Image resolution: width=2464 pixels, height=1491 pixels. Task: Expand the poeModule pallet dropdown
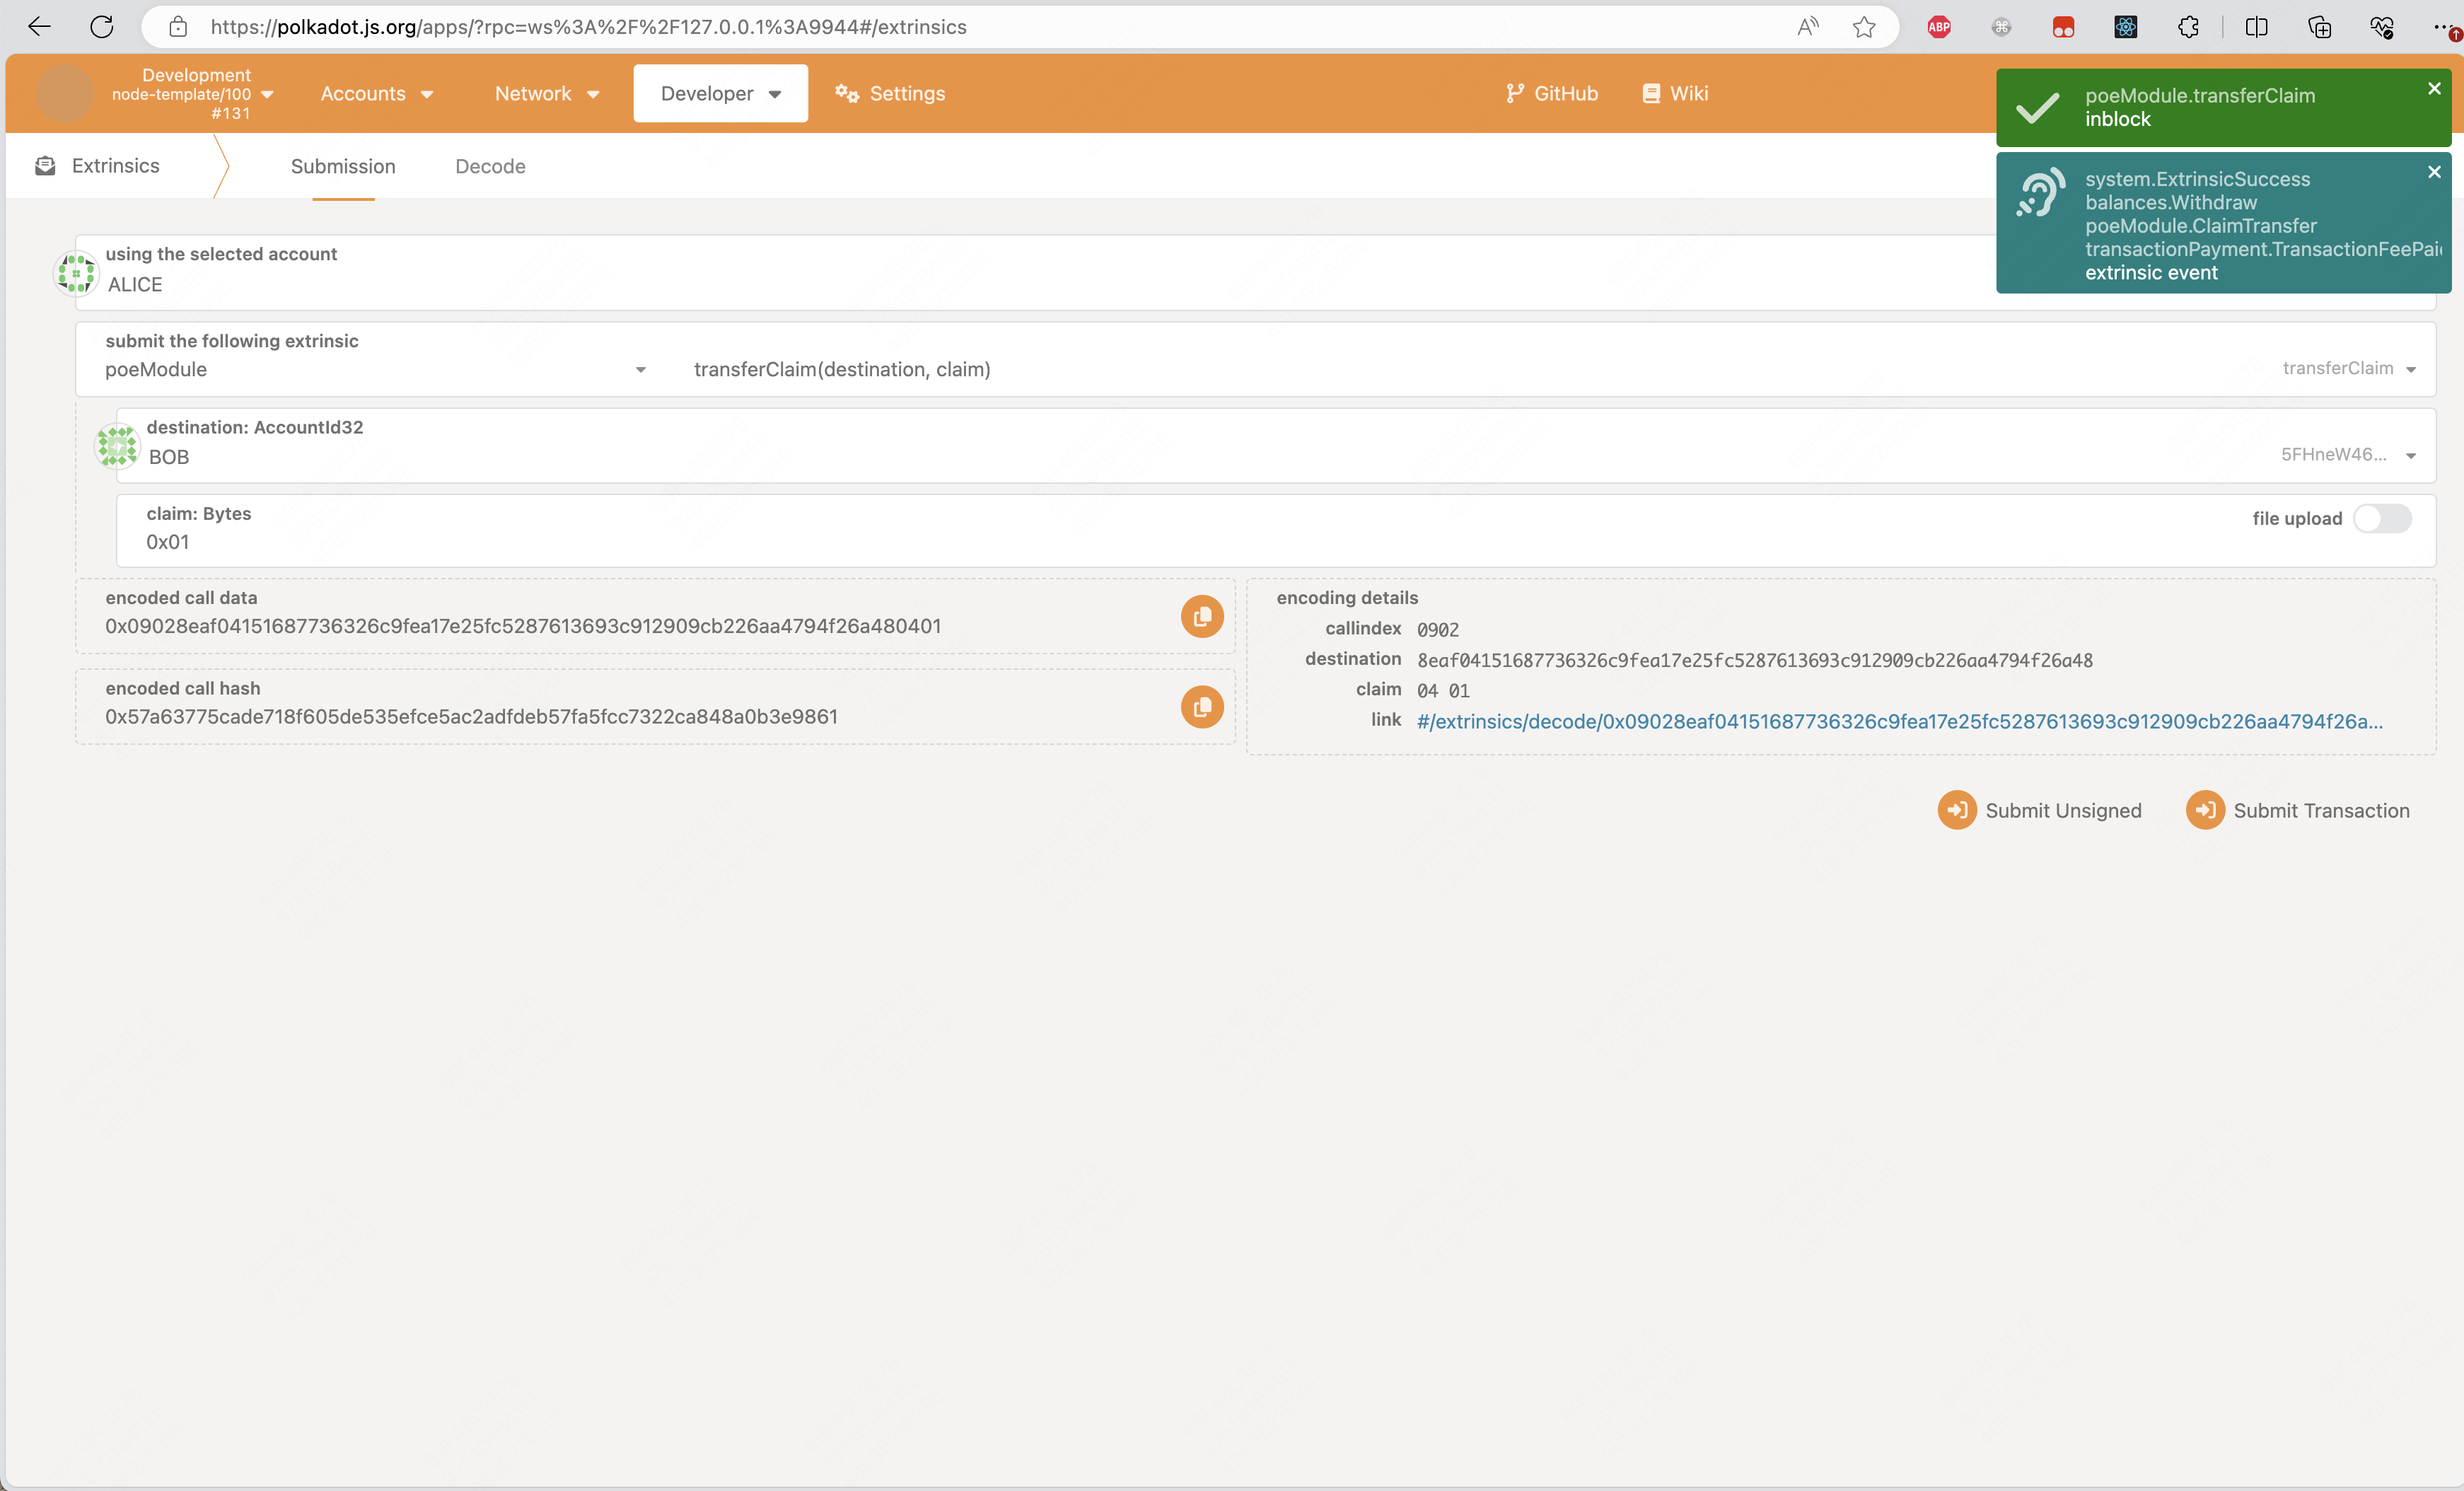[x=640, y=370]
